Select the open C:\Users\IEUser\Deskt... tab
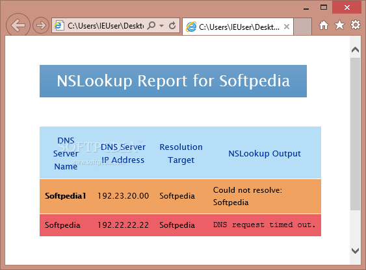Image resolution: width=366 pixels, height=270 pixels. pos(238,27)
